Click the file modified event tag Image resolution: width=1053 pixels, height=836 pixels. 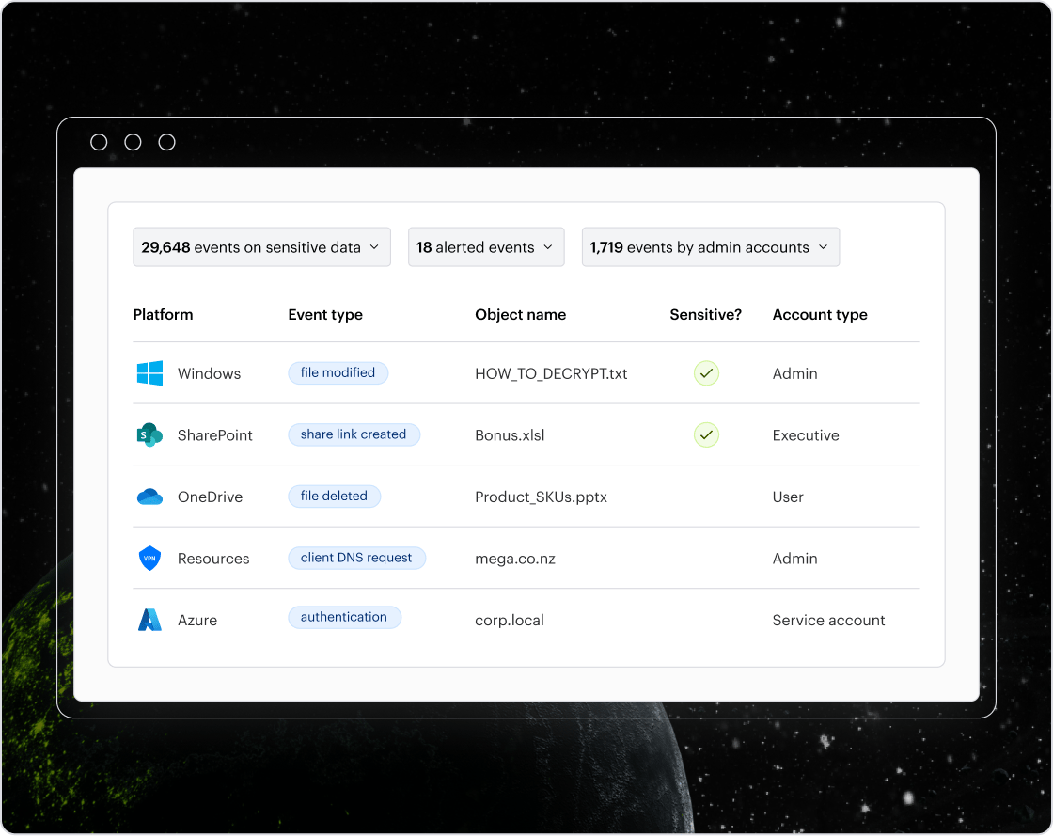338,373
